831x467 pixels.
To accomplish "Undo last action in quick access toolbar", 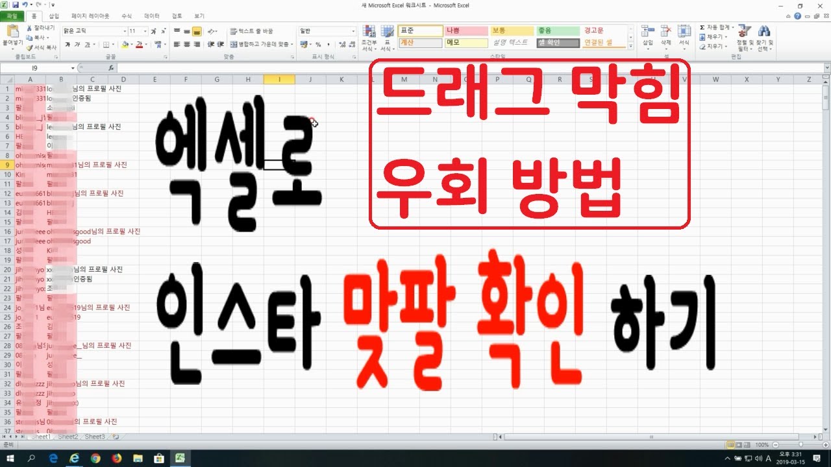I will 25,5.
